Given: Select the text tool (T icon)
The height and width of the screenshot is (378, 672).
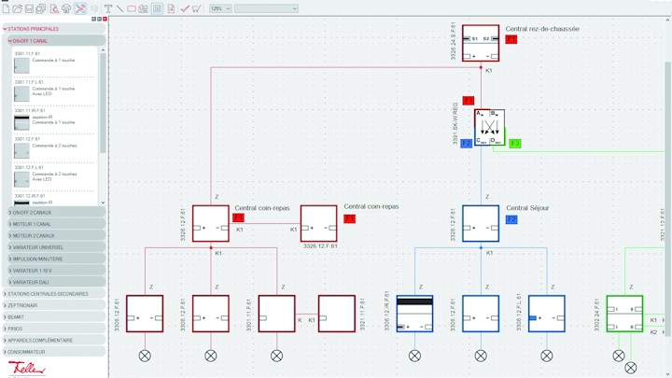Looking at the screenshot, I should pos(107,8).
